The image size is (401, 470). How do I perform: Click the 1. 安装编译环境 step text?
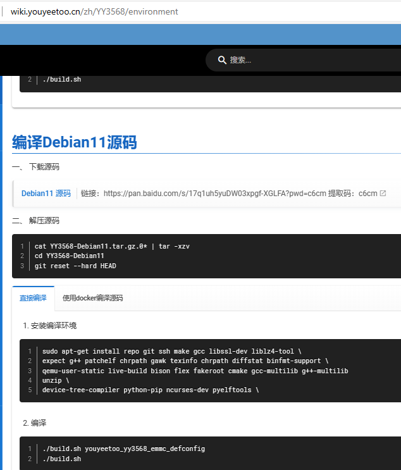pos(50,326)
